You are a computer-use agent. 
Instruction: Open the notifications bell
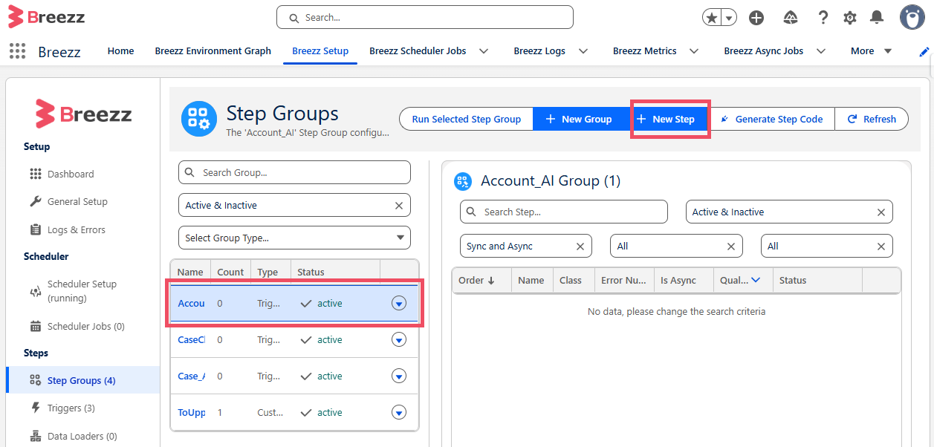pyautogui.click(x=878, y=18)
